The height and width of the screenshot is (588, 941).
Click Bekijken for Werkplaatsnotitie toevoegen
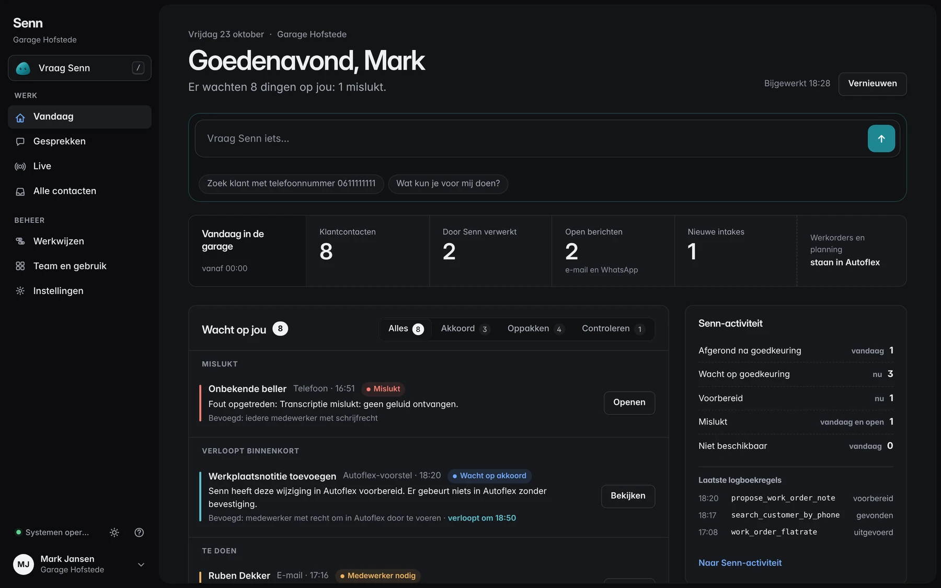click(628, 496)
